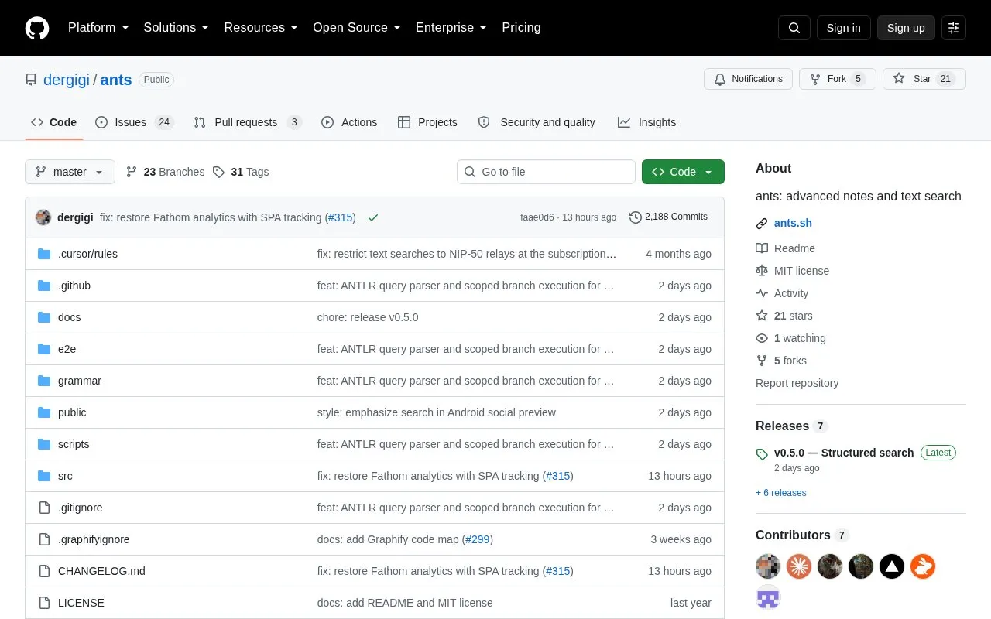The image size is (991, 619).
Task: Switch to the Issues tab
Action: 135,122
